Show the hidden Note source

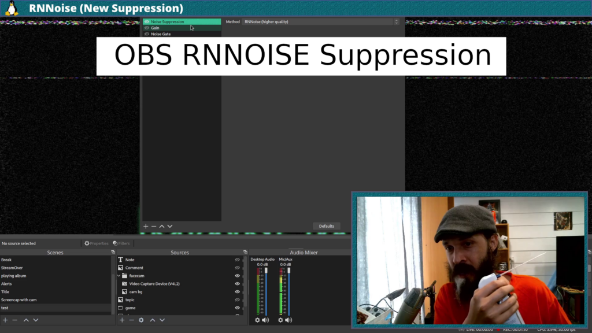tap(238, 260)
